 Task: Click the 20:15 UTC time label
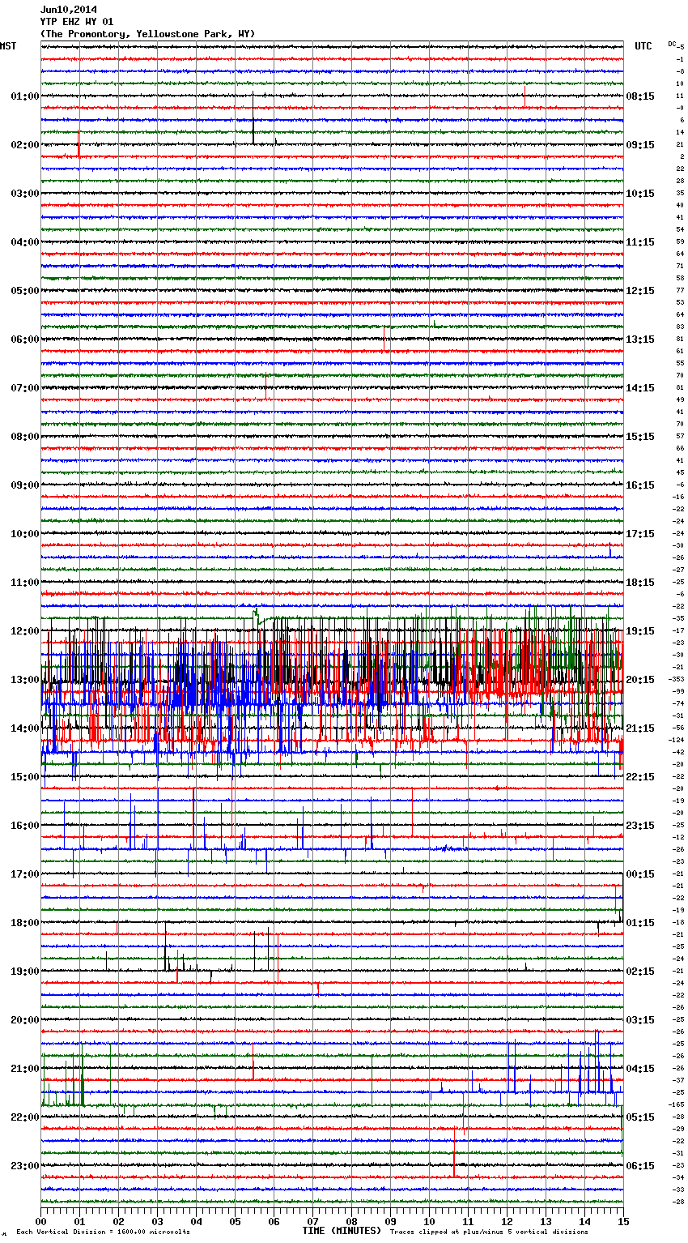pos(639,680)
